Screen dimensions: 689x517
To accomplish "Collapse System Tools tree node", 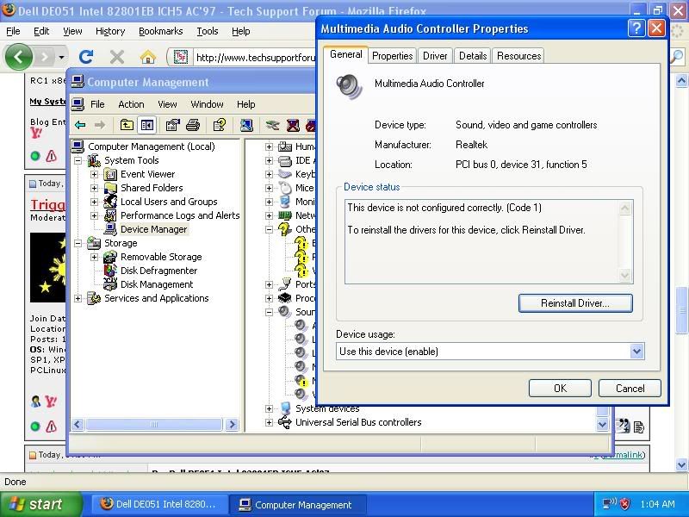I will tap(78, 160).
